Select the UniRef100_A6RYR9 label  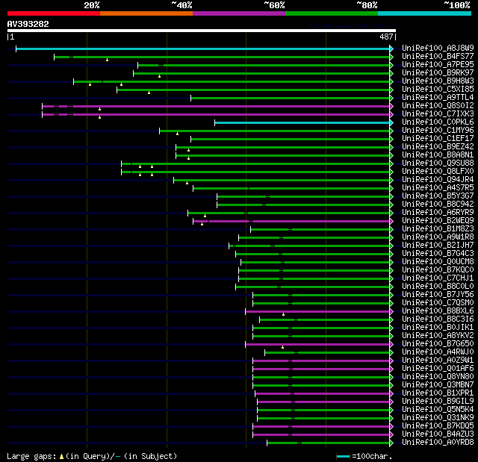tap(438, 213)
